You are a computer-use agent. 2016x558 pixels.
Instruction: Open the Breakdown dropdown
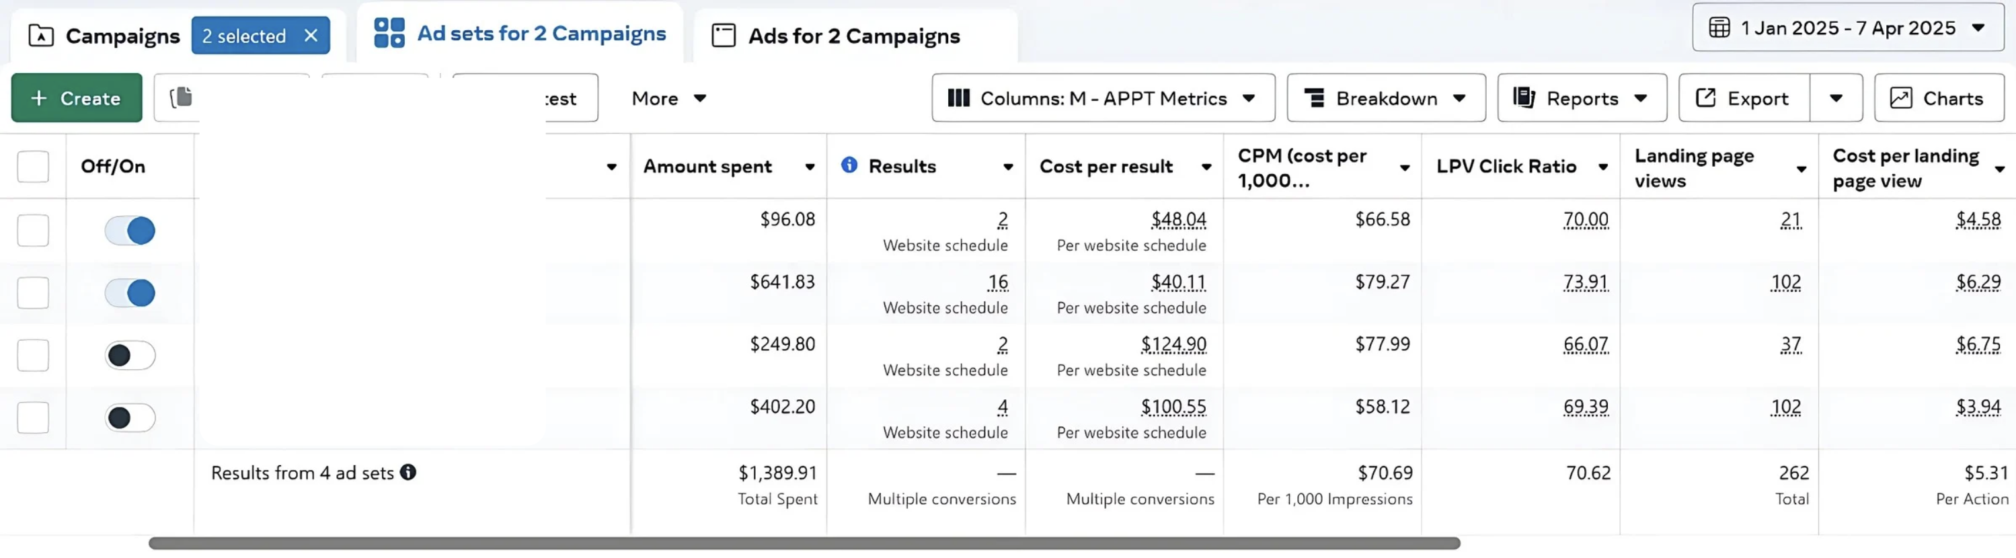1385,98
